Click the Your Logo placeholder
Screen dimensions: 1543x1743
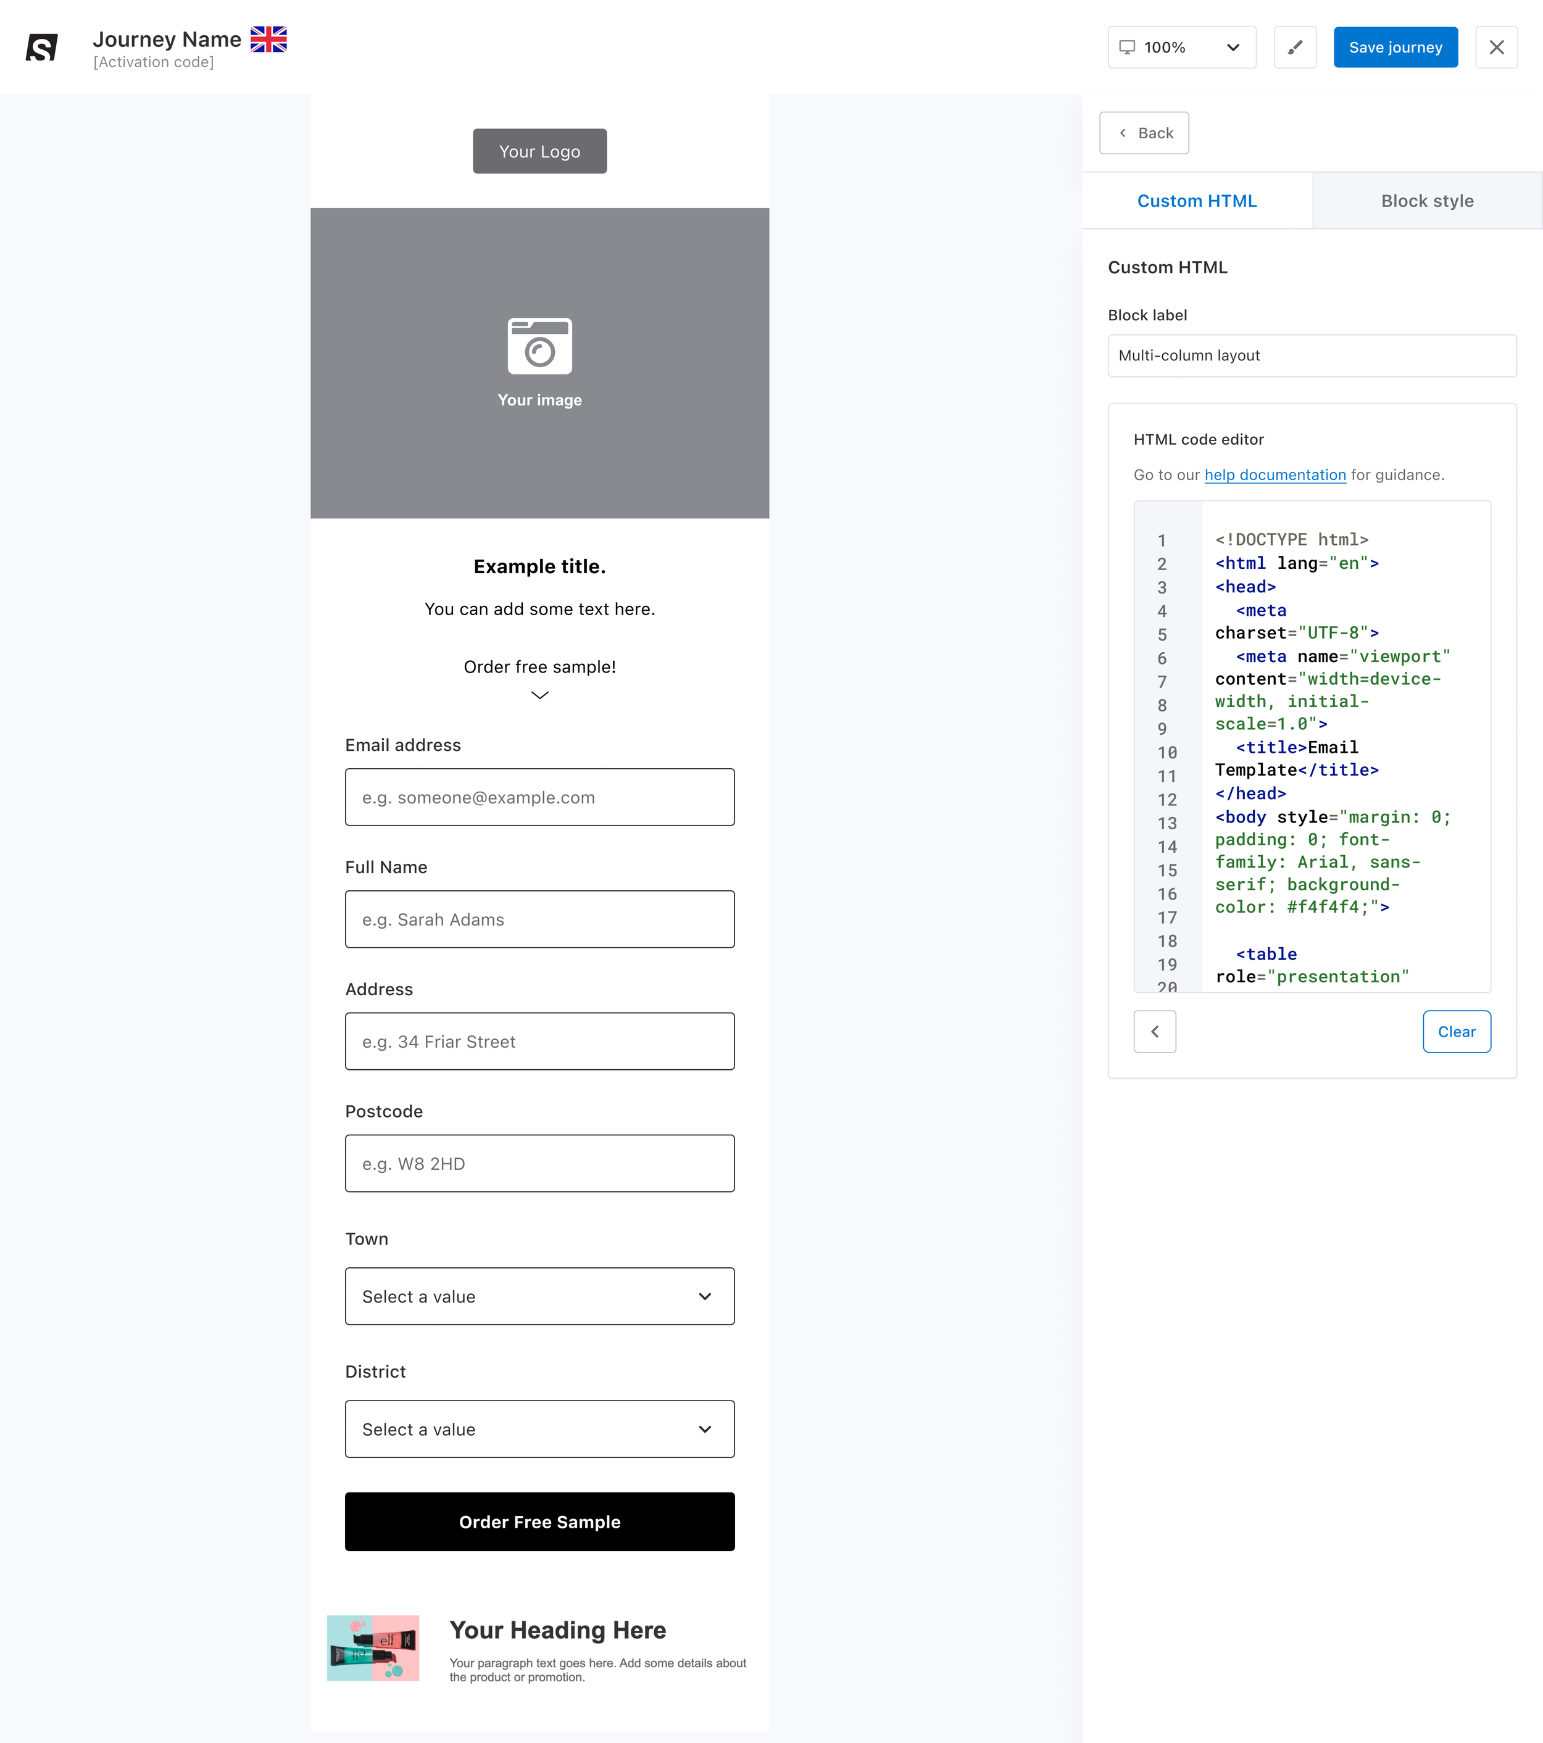click(540, 151)
